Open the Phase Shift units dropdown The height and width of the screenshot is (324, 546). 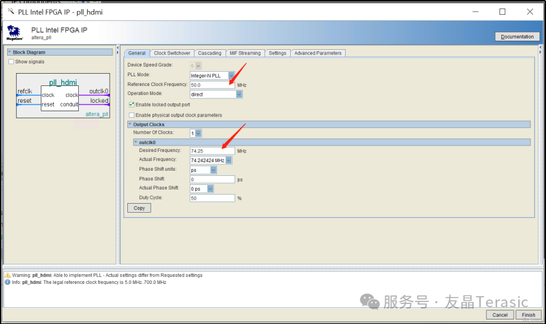pyautogui.click(x=213, y=170)
